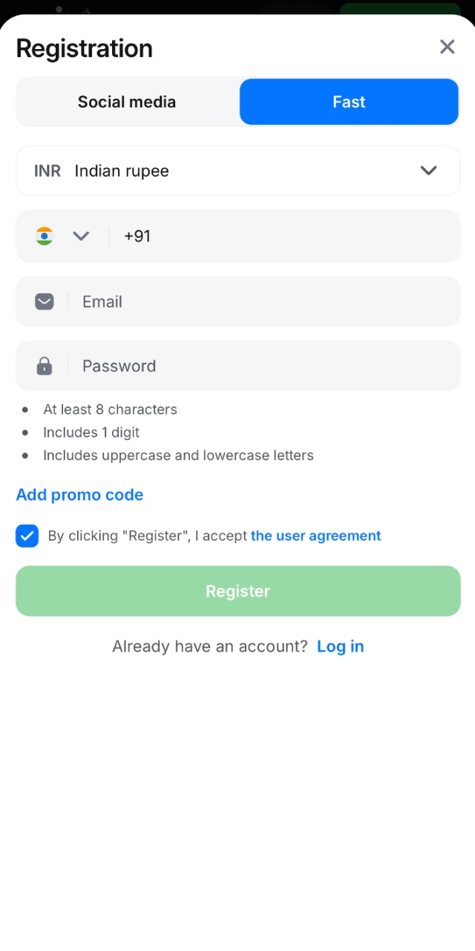The image size is (475, 951).
Task: Click the close X on the Registration dialog
Action: point(447,46)
